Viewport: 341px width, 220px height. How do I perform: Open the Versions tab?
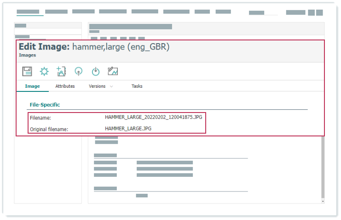point(97,86)
